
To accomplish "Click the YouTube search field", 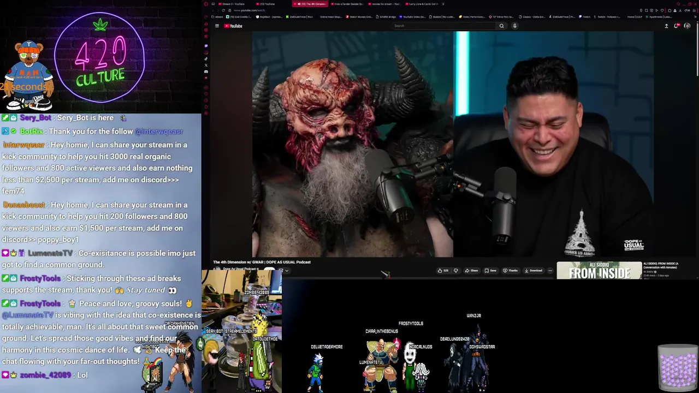I will [444, 26].
